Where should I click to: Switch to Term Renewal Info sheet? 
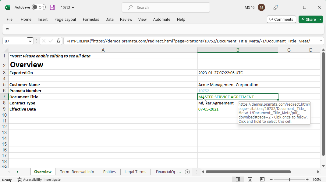(77, 172)
